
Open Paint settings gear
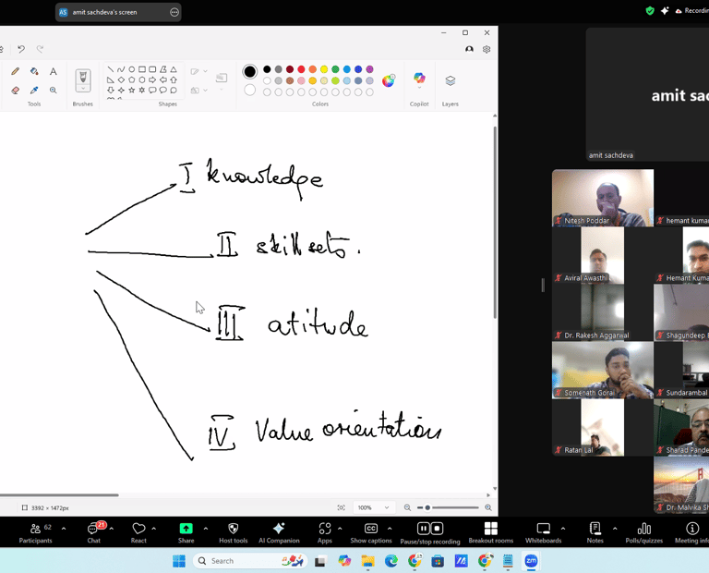[487, 49]
